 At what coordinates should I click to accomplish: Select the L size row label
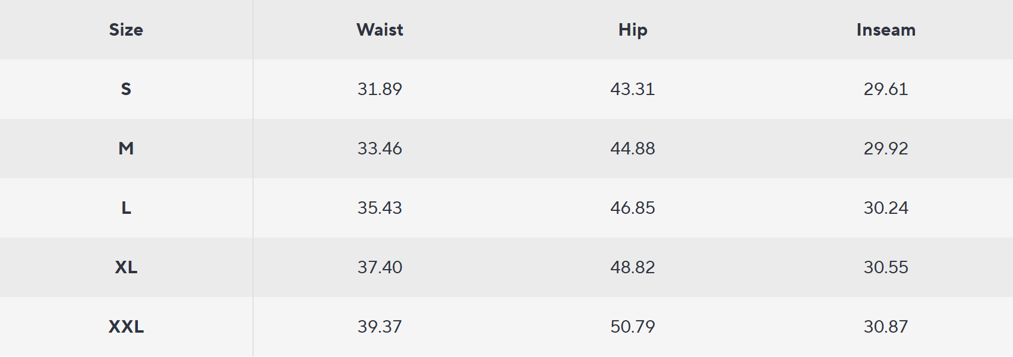(x=126, y=208)
